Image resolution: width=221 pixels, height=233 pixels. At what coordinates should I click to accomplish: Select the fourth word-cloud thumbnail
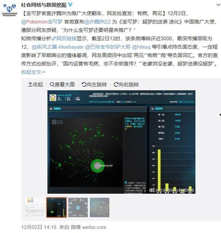99,207
